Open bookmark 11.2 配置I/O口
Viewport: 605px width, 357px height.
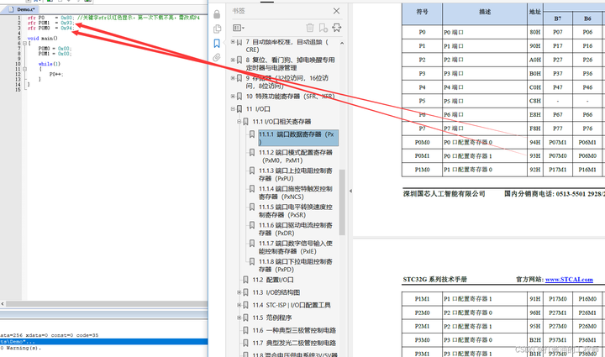tap(273, 280)
